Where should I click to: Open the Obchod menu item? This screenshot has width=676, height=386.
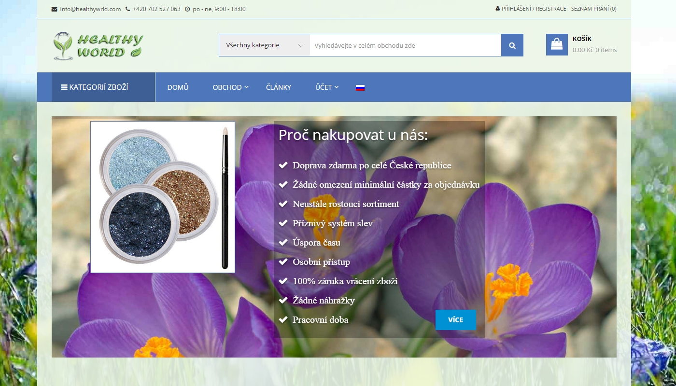(227, 87)
